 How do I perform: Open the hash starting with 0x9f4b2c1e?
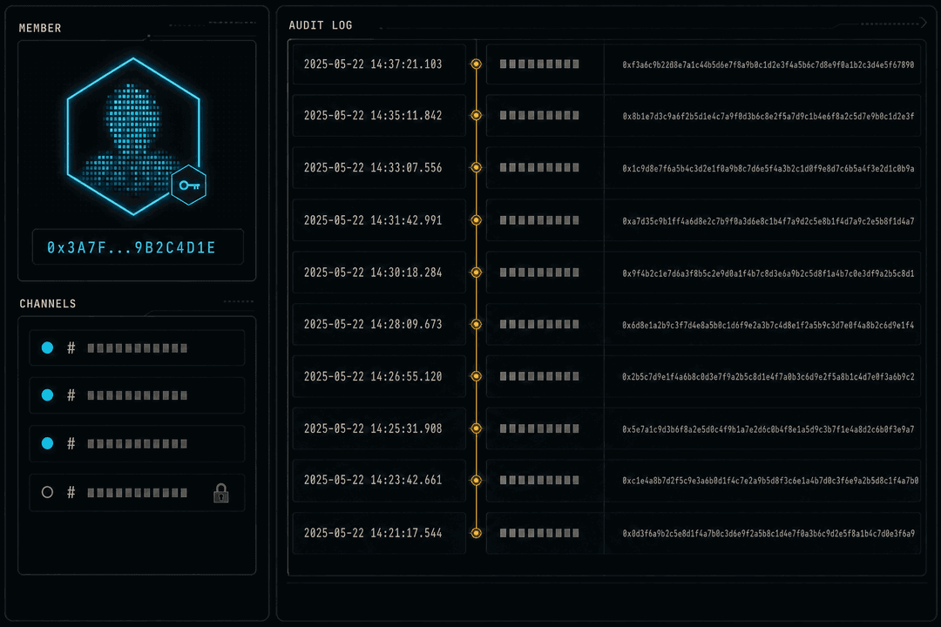[768, 273]
